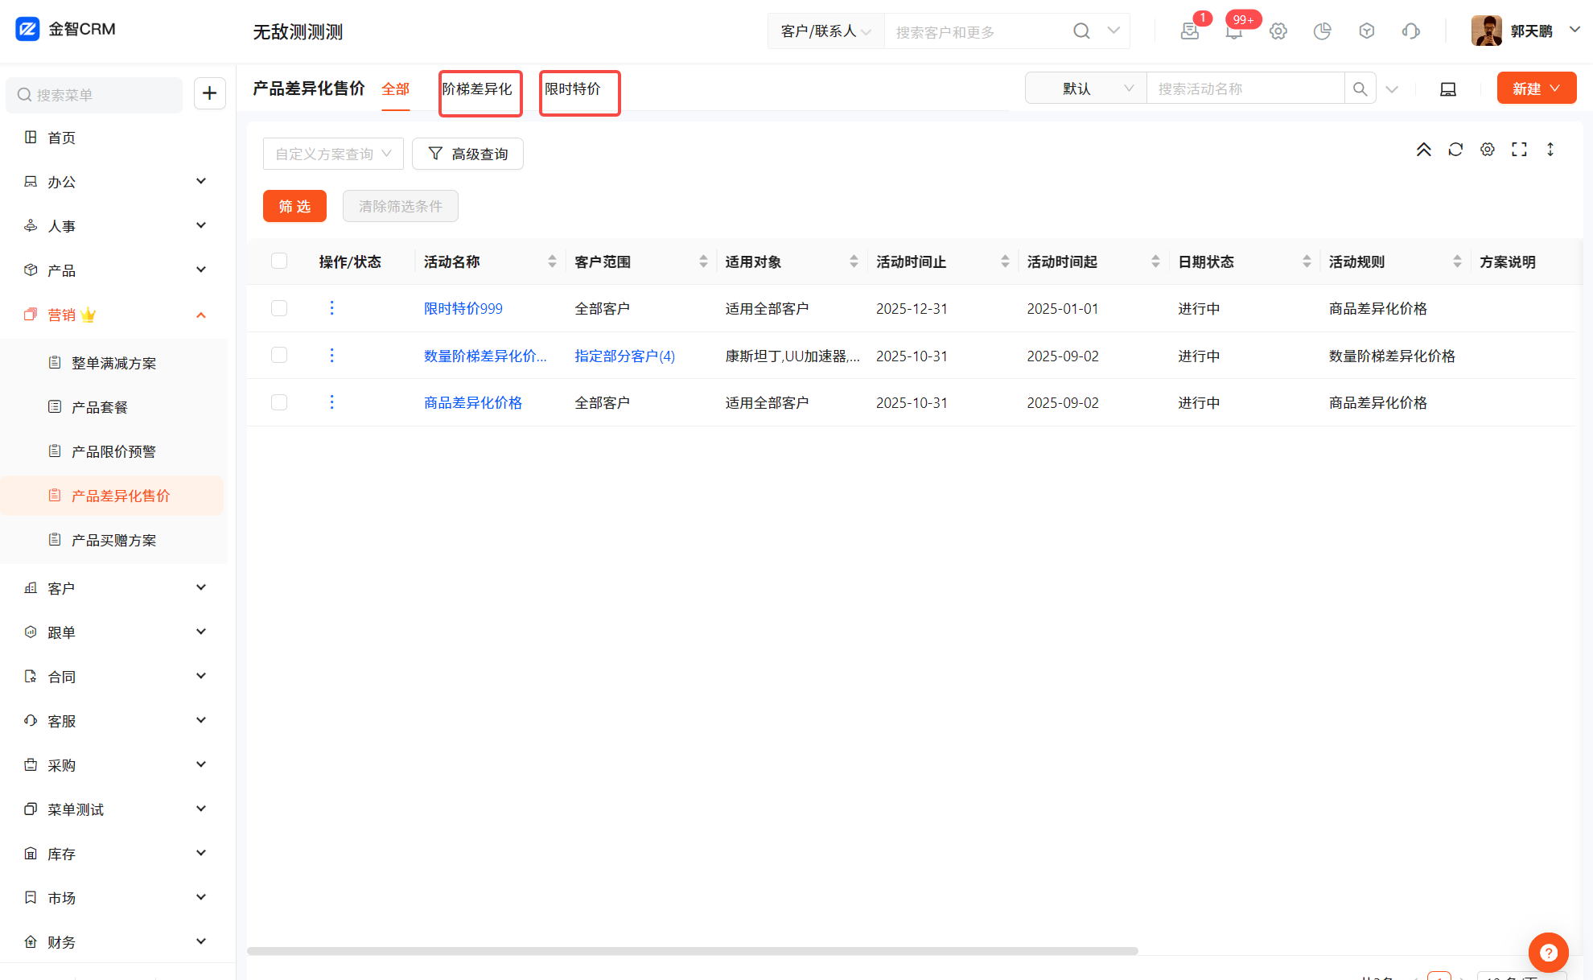Click the orange 筛选 button
Screen dimensions: 1593x980
[x=294, y=206]
